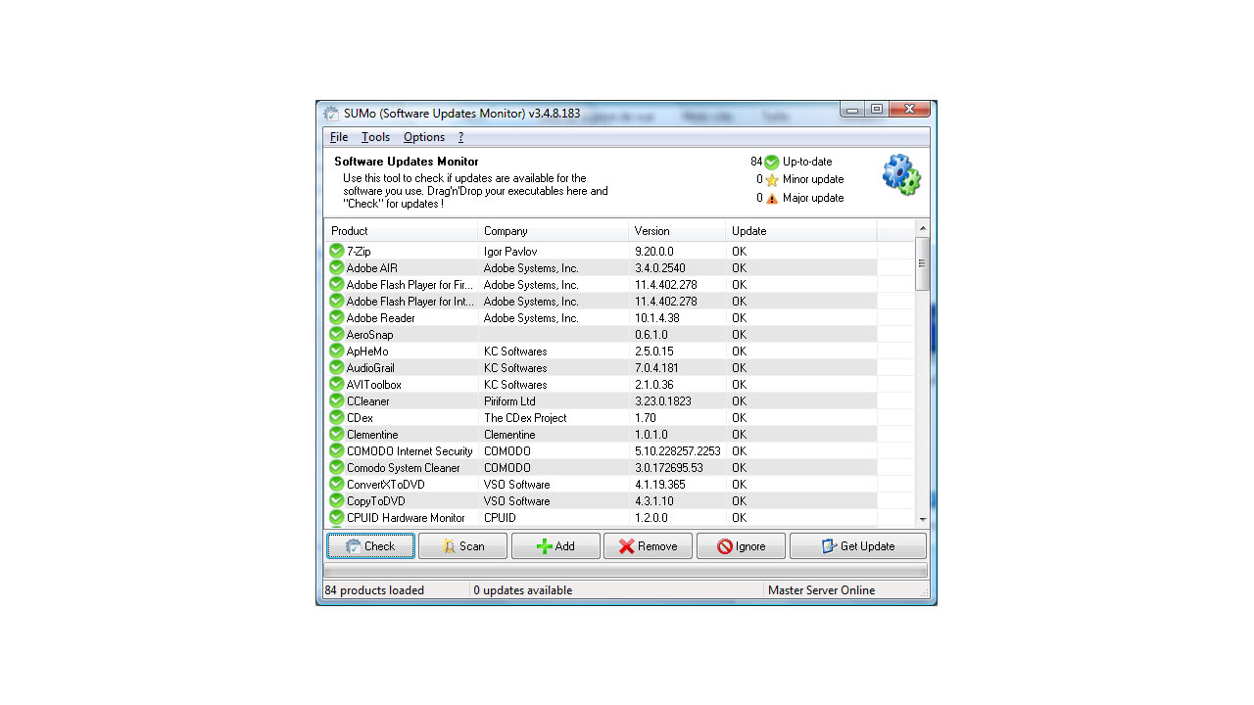The width and height of the screenshot is (1254, 705).
Task: Click version 1.70 cell in CDex row
Action: coord(645,418)
